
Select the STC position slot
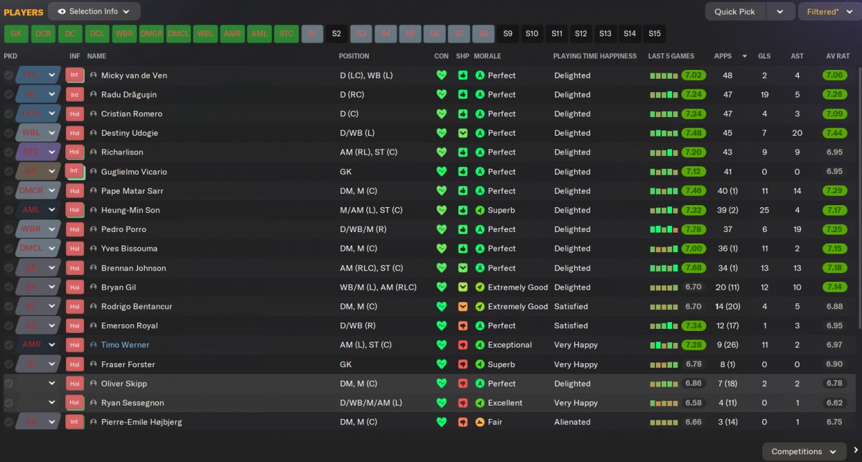click(286, 34)
